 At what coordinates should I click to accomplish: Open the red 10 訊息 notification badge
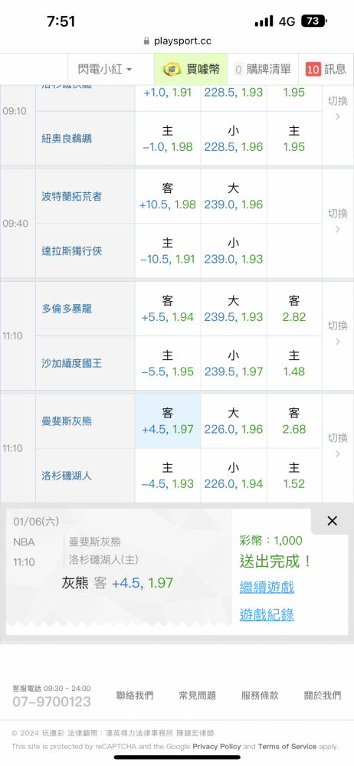313,70
